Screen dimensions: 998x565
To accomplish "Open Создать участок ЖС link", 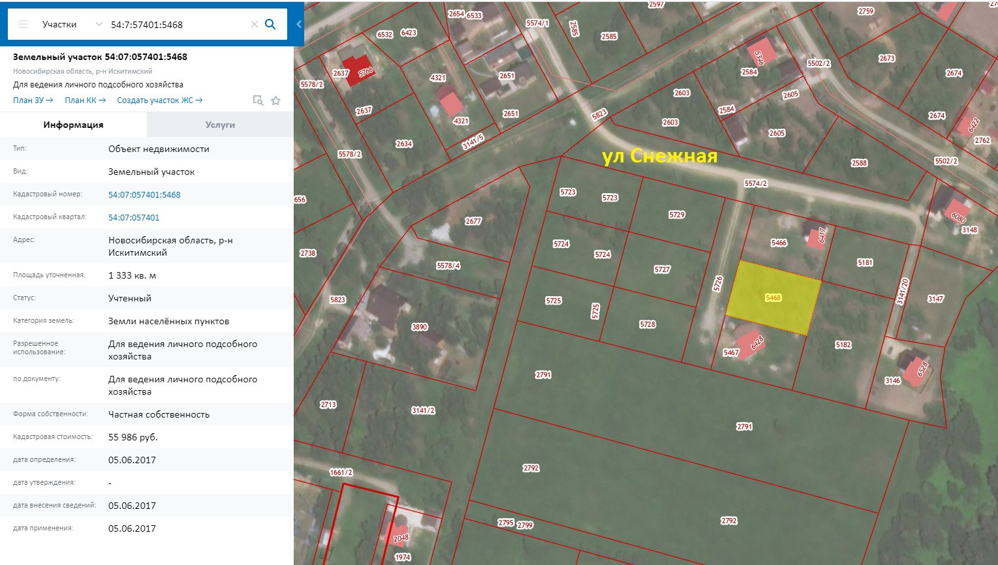I will (x=160, y=100).
